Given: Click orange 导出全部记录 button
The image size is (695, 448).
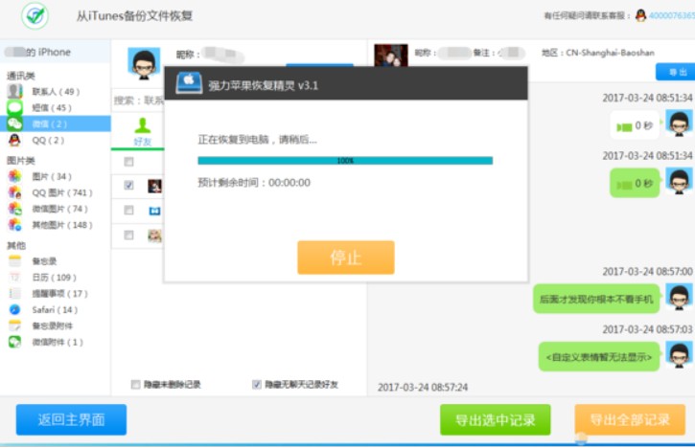Looking at the screenshot, I should tap(629, 419).
